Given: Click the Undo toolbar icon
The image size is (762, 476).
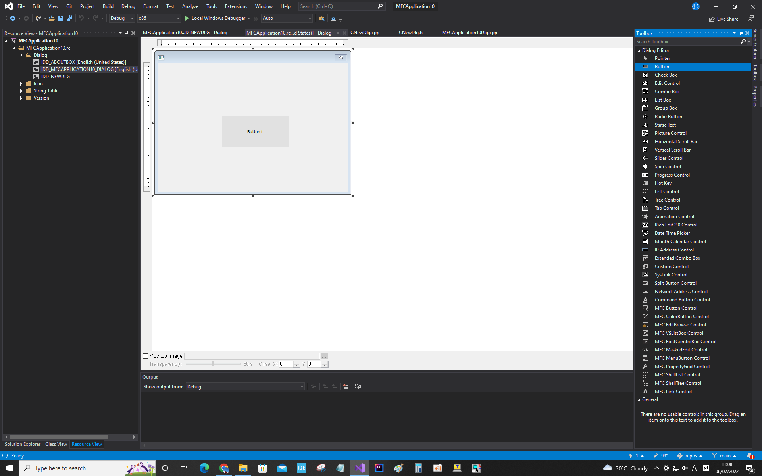Looking at the screenshot, I should (x=81, y=18).
